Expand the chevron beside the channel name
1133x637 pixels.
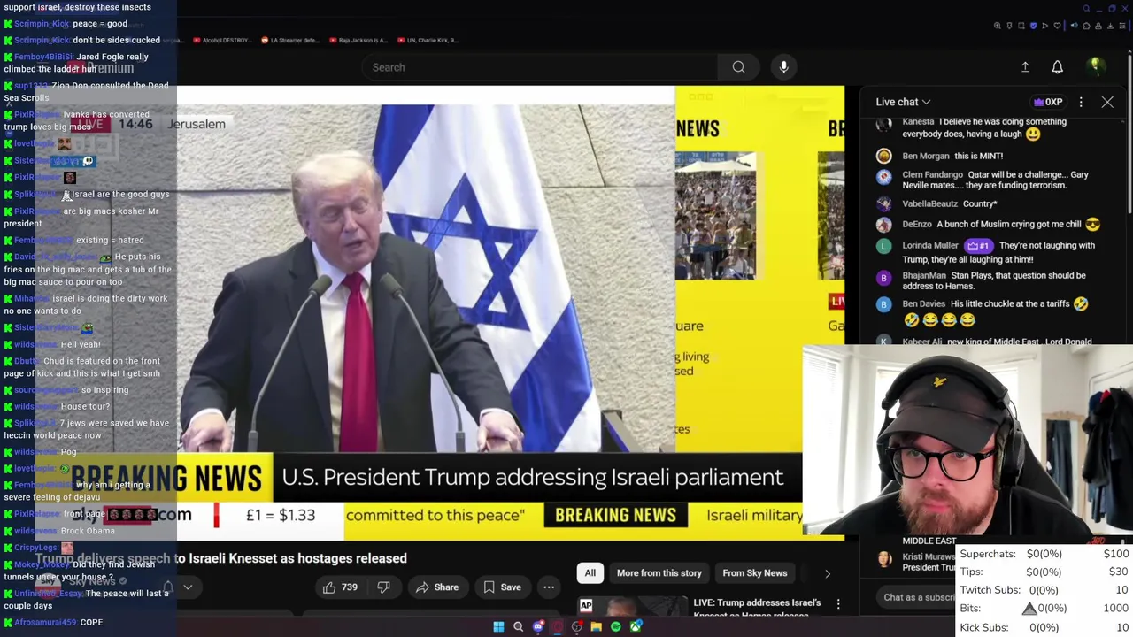tap(188, 587)
